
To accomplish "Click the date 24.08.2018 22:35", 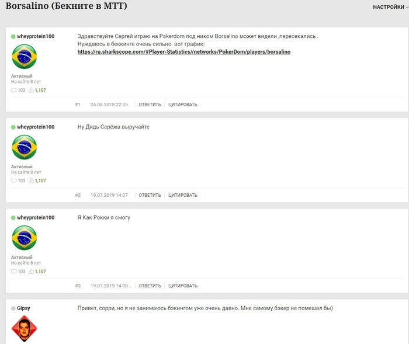I will point(109,105).
